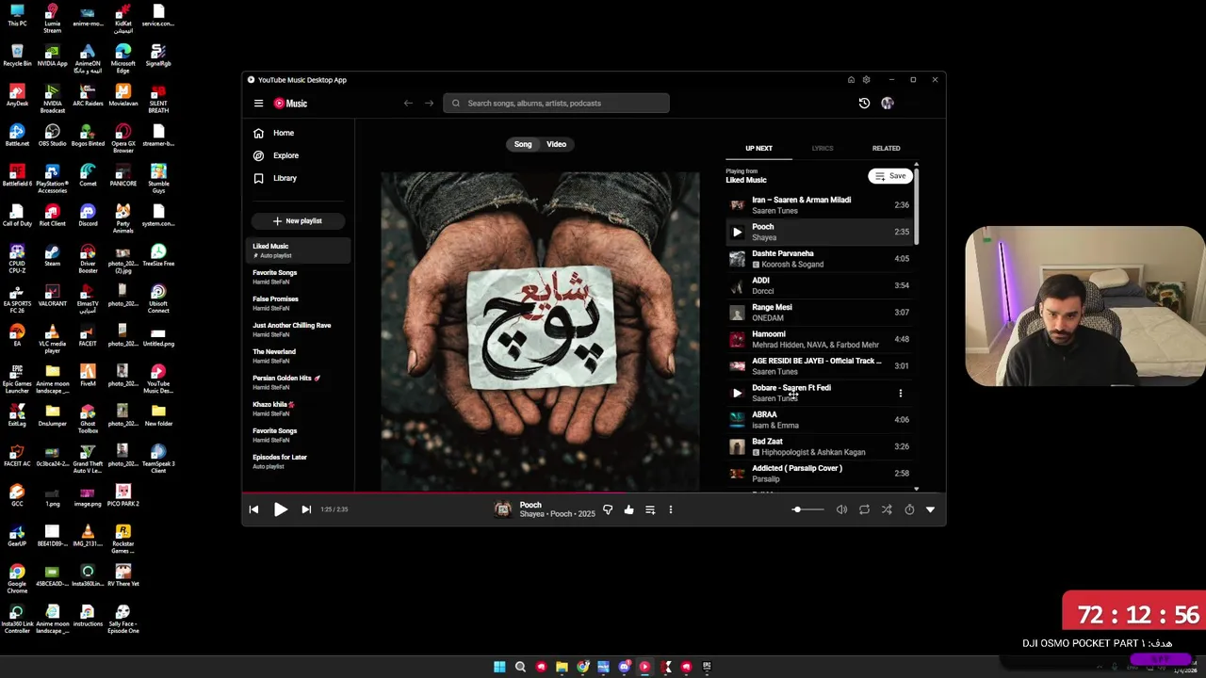1206x678 pixels.
Task: Select ABRAA by isam & Emma
Action: [818, 420]
